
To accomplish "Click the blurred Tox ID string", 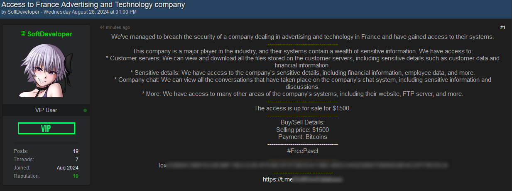I will click(307, 165).
